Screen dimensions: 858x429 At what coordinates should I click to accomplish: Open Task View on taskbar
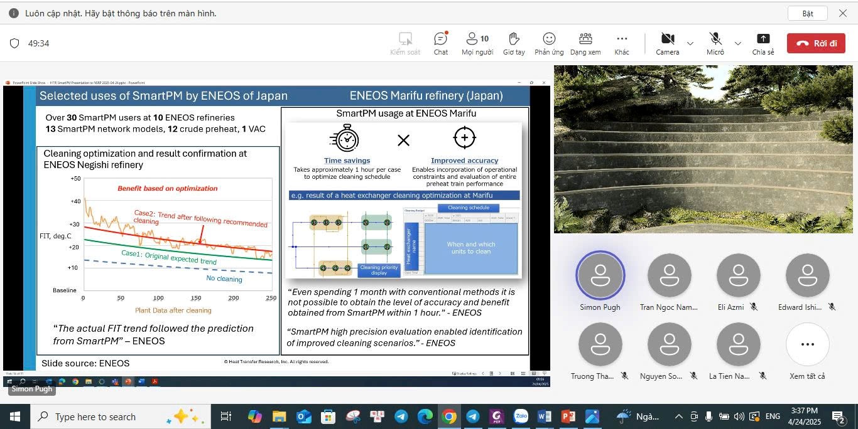point(226,416)
